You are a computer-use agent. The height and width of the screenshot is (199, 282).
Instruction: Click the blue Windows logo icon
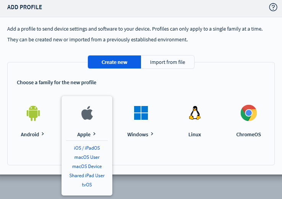(141, 113)
